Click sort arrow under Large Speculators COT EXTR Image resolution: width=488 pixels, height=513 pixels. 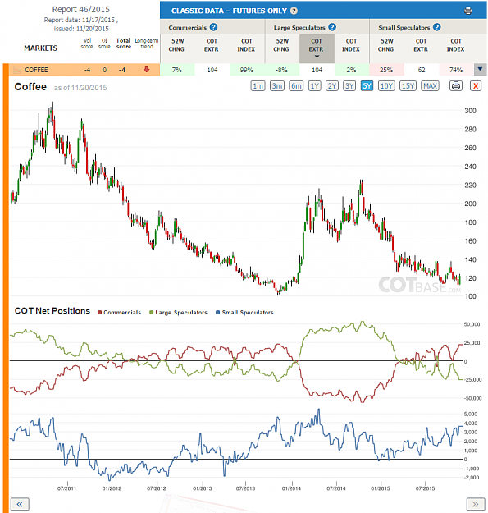pyautogui.click(x=317, y=57)
